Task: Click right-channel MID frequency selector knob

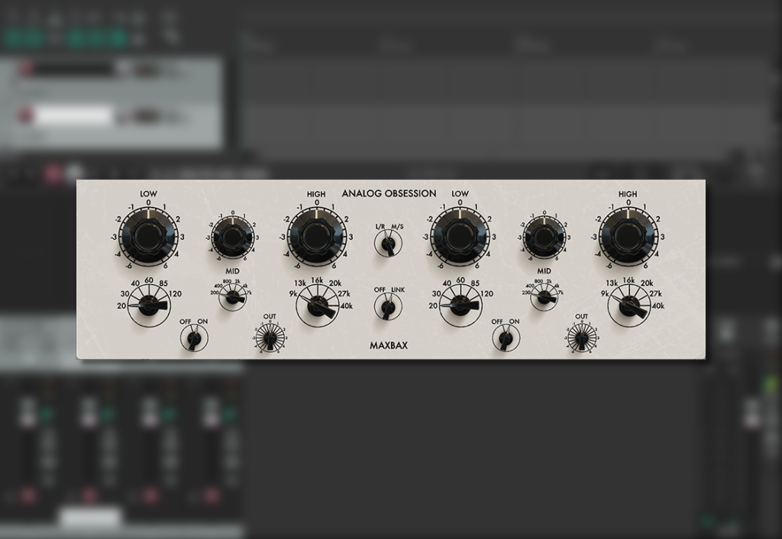Action: (x=544, y=297)
